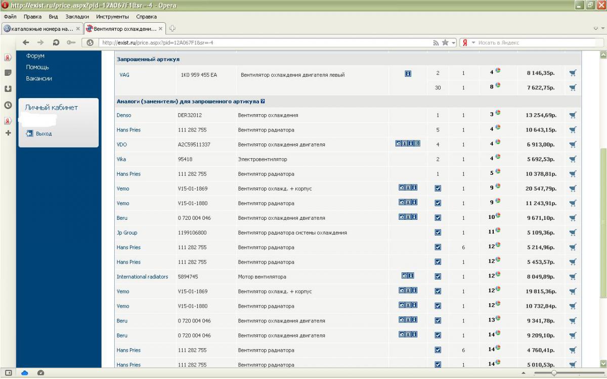Click checkmark in Vemo 11 243,91р. row

coord(438,203)
